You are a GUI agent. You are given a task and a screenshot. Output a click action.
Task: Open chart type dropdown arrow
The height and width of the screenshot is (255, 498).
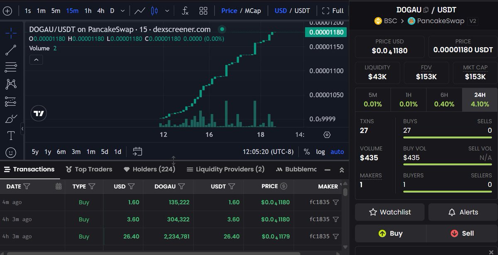tap(167, 11)
